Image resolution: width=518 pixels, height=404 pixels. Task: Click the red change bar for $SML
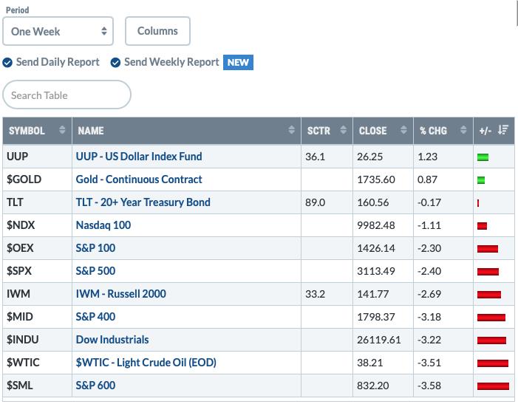(x=493, y=386)
